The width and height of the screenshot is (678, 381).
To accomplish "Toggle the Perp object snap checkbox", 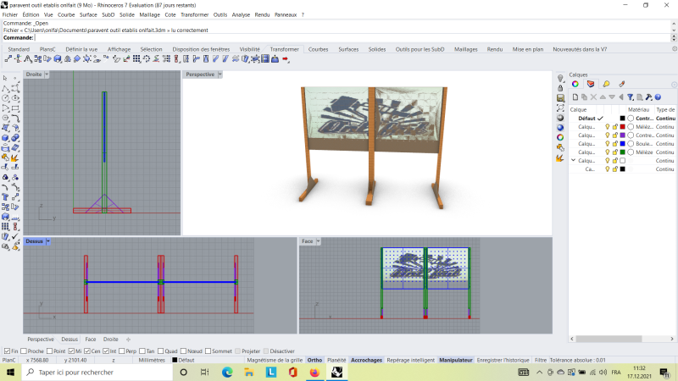I will tap(121, 351).
